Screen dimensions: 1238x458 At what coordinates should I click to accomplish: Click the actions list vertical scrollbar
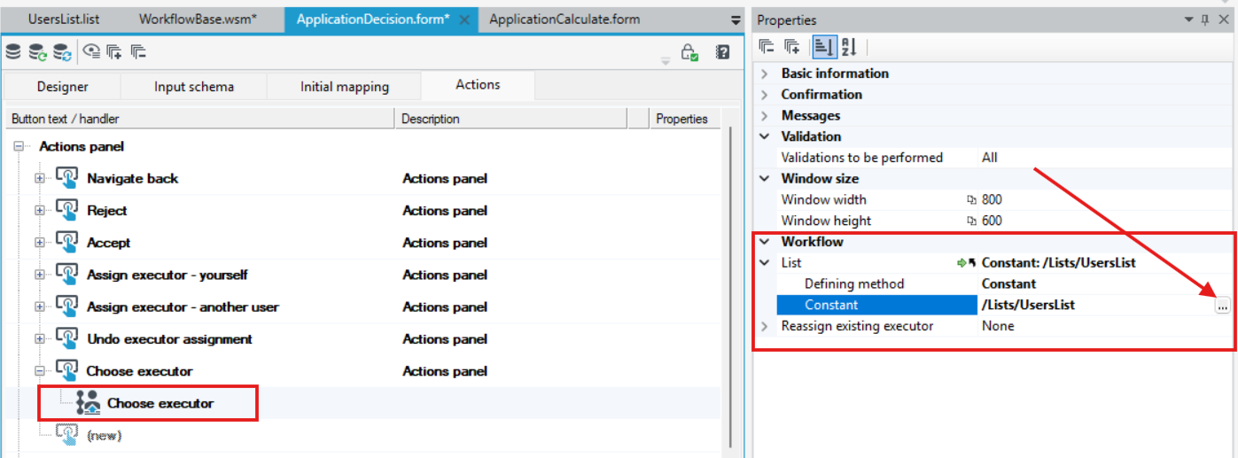pyautogui.click(x=731, y=288)
